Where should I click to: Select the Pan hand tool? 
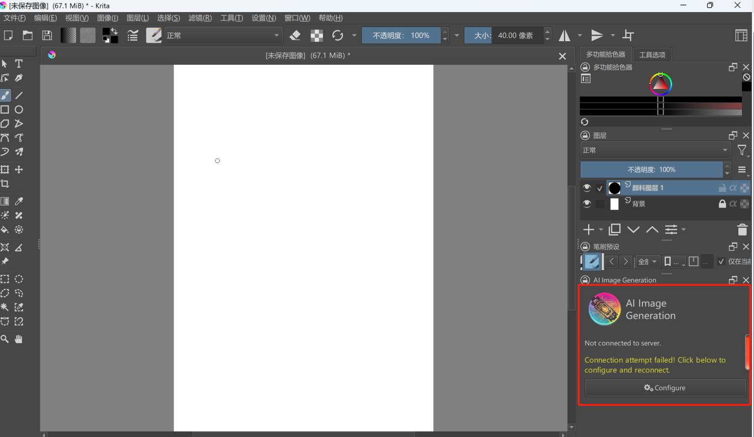point(19,339)
